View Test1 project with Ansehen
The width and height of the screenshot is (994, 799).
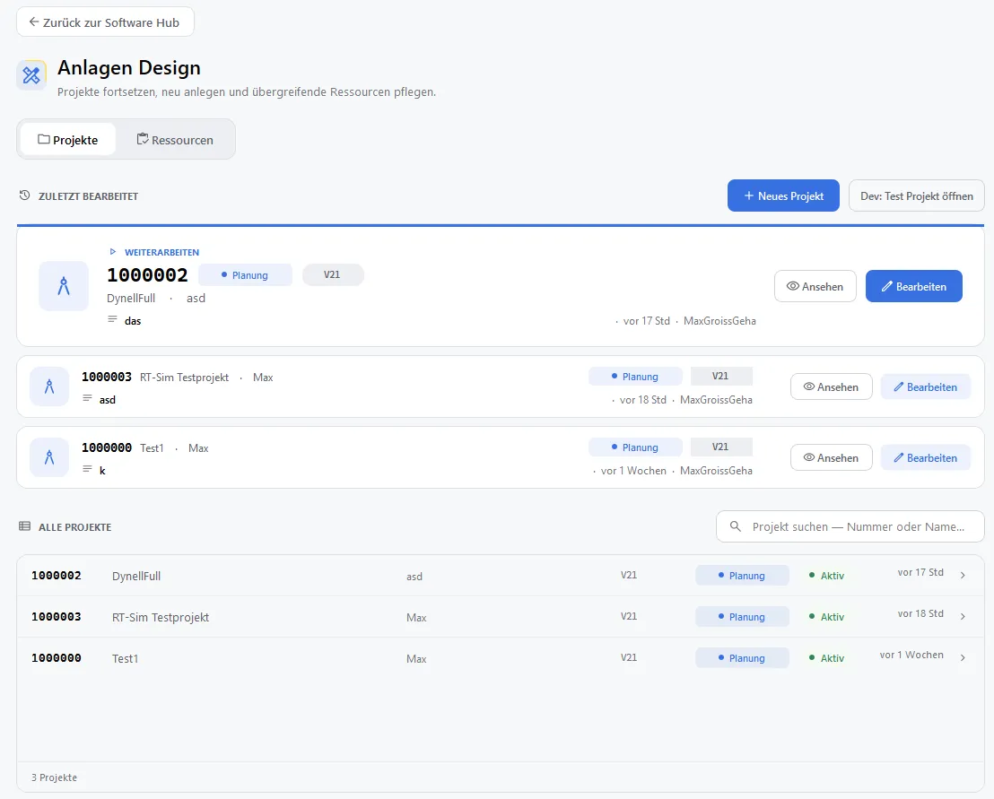tap(831, 457)
